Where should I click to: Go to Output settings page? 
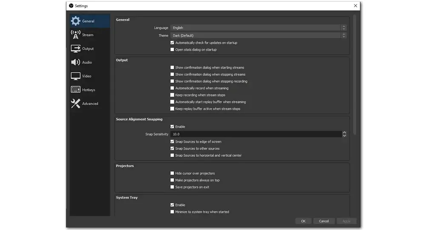point(89,49)
